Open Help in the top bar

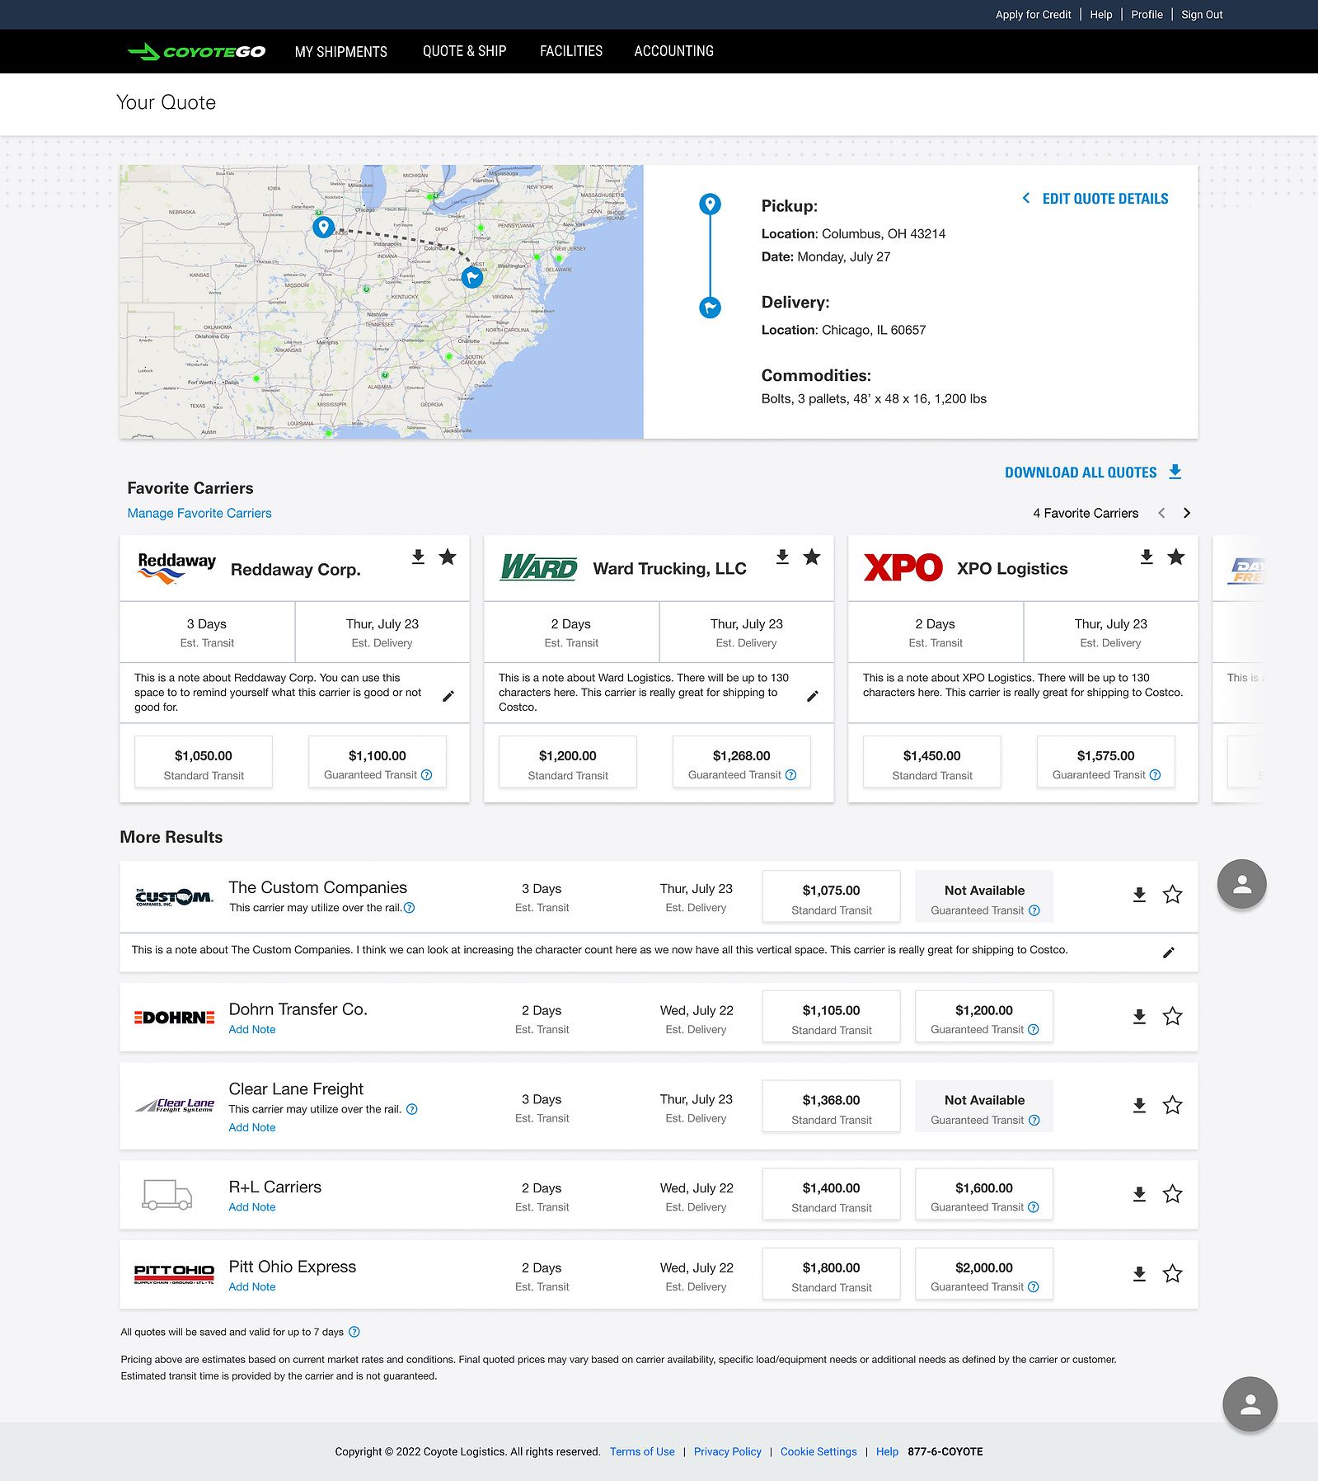coord(1101,15)
